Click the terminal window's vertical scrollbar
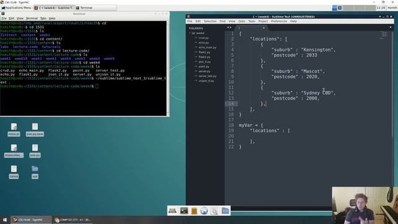The image size is (398, 224). pos(167,68)
